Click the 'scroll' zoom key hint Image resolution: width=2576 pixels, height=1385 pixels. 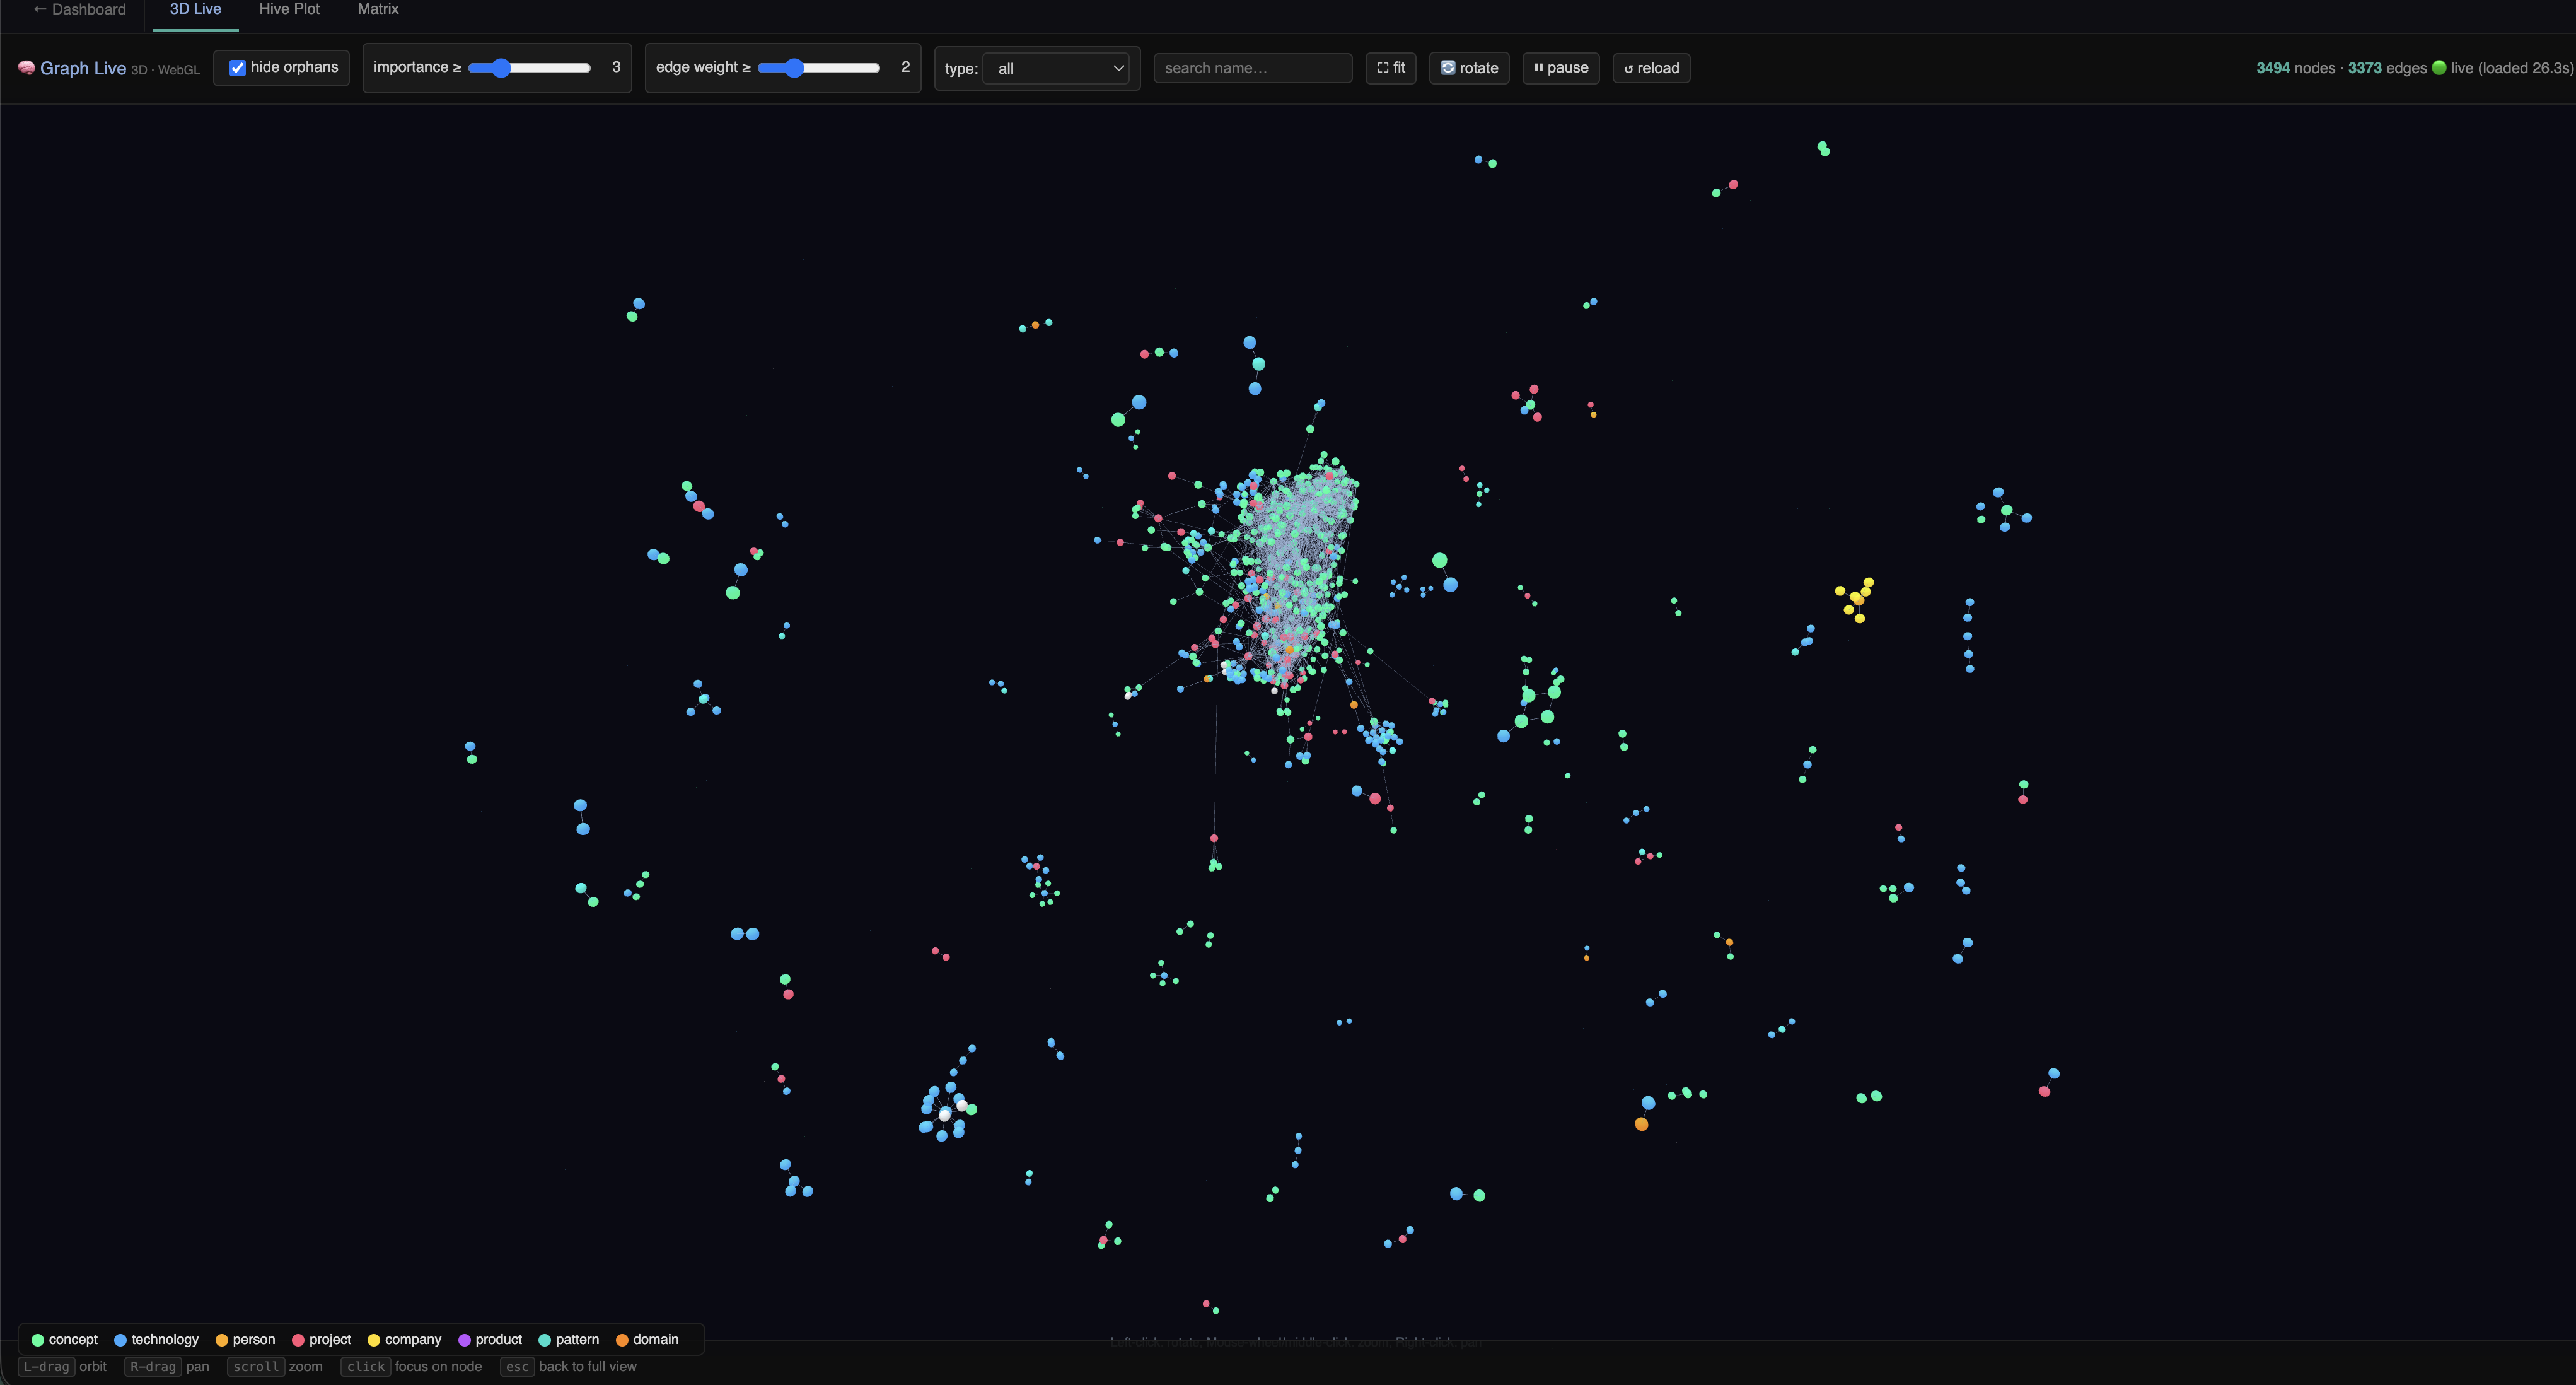[256, 1367]
